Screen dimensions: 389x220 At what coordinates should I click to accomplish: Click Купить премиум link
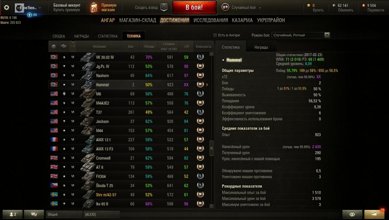click(66, 10)
